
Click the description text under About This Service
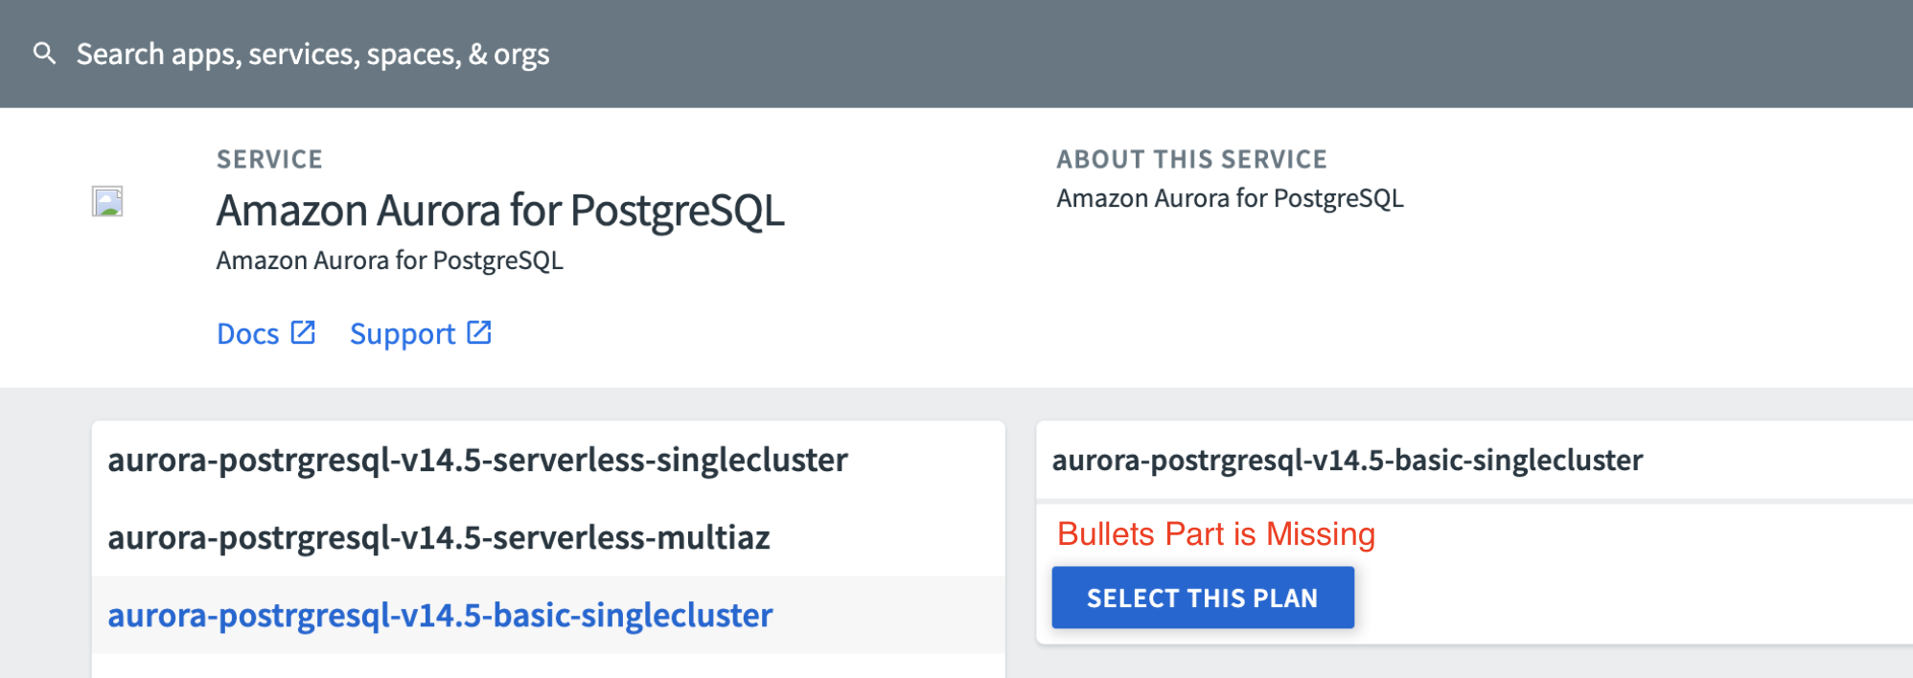(x=1230, y=198)
